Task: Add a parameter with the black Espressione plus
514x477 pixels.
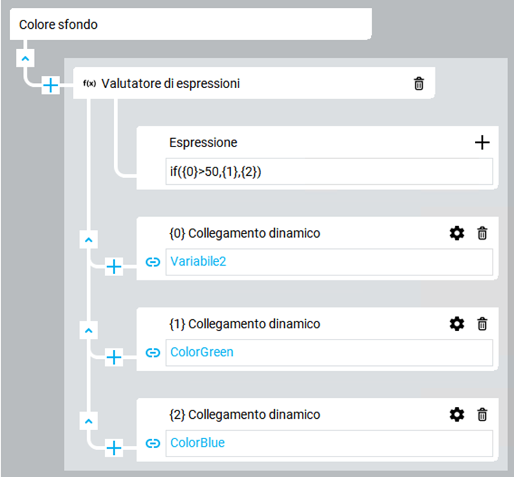Action: (482, 142)
